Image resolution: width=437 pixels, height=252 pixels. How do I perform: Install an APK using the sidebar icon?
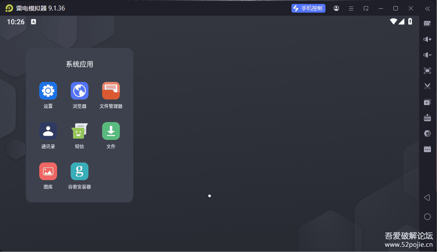427,118
